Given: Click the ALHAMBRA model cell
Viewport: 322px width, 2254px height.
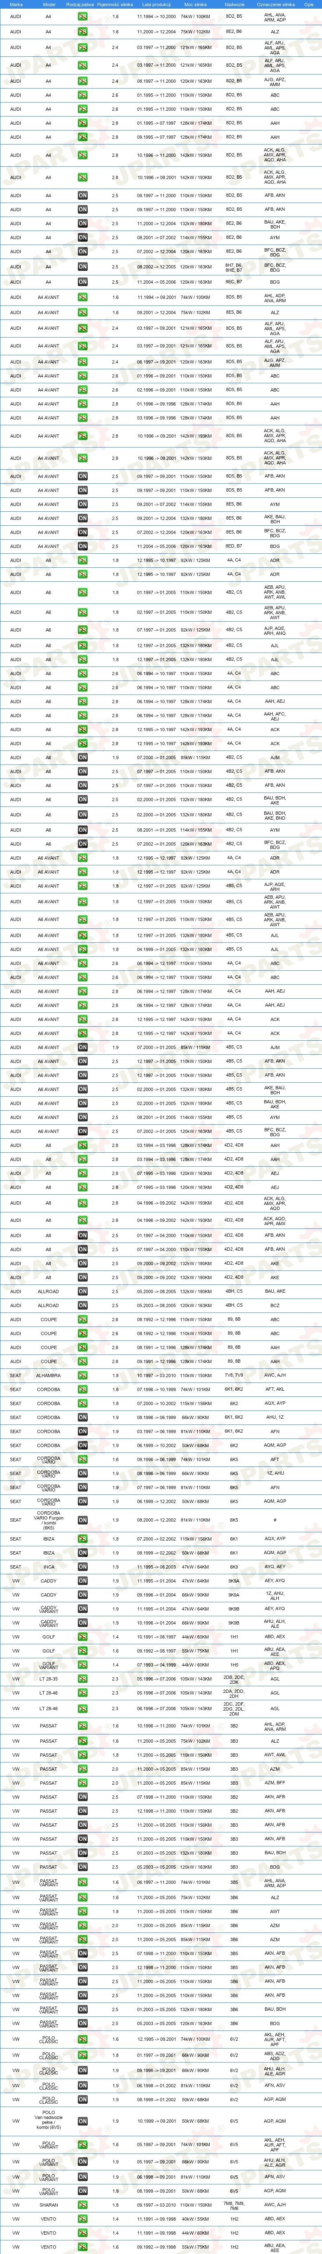Looking at the screenshot, I should coord(48,1375).
